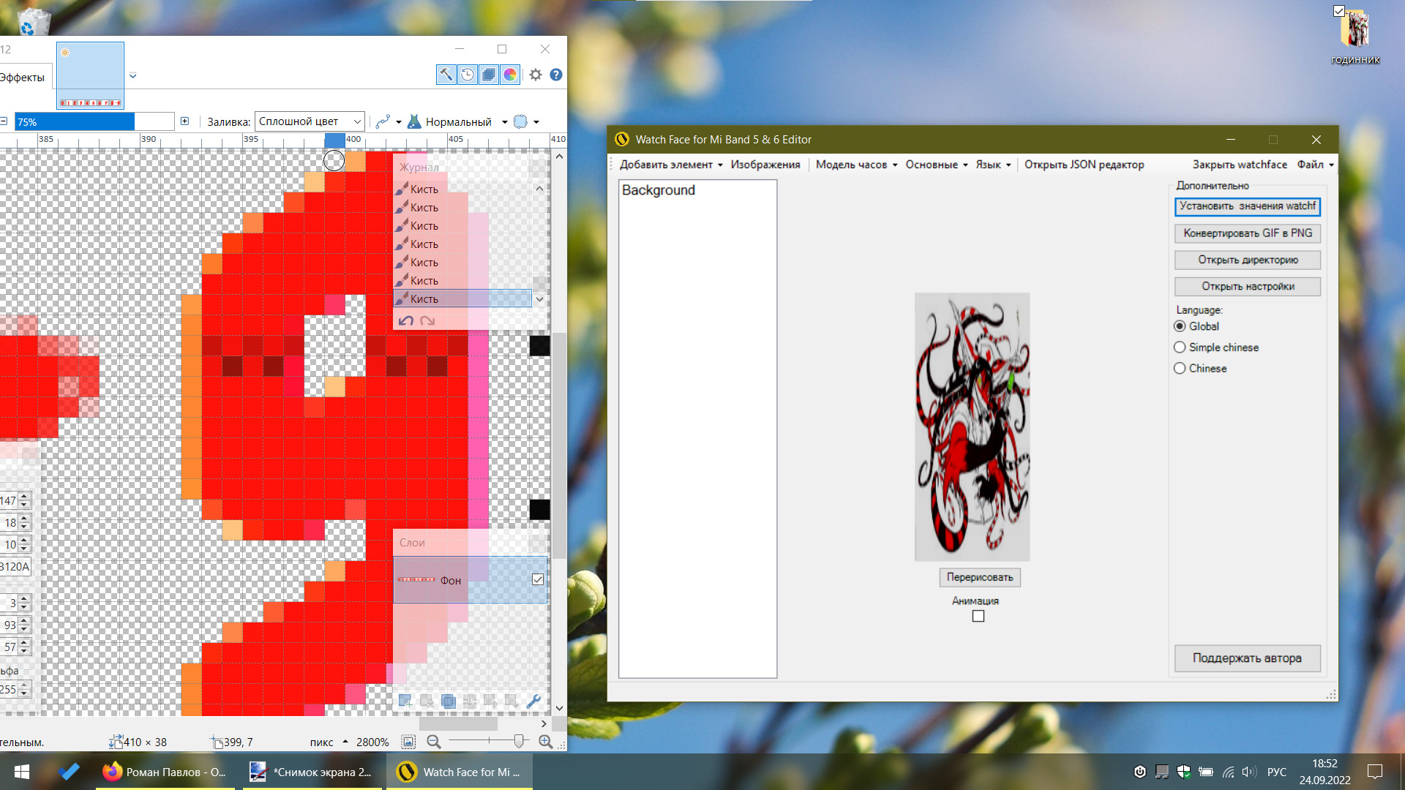Click the undo arrow in history panel

406,321
